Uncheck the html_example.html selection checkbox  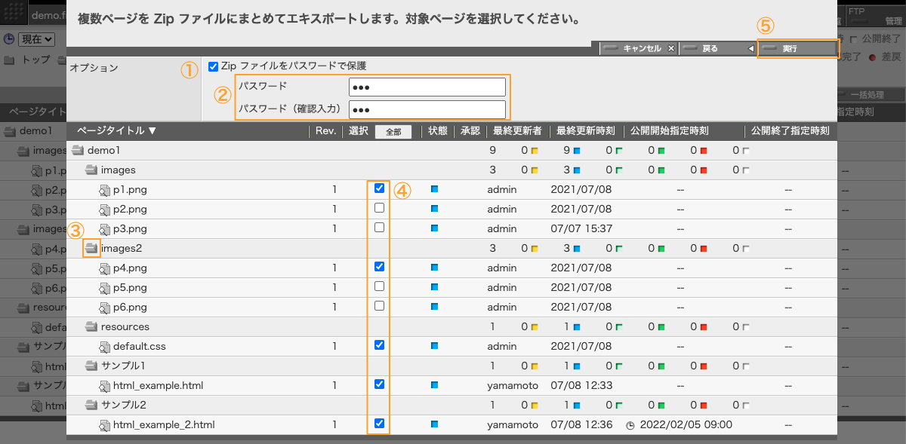pos(379,384)
